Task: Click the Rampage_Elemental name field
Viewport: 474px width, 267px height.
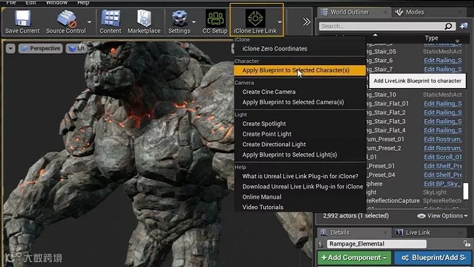Action: point(376,244)
